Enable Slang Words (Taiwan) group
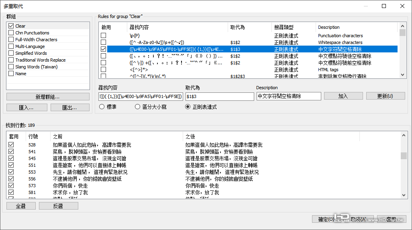 click(11, 67)
